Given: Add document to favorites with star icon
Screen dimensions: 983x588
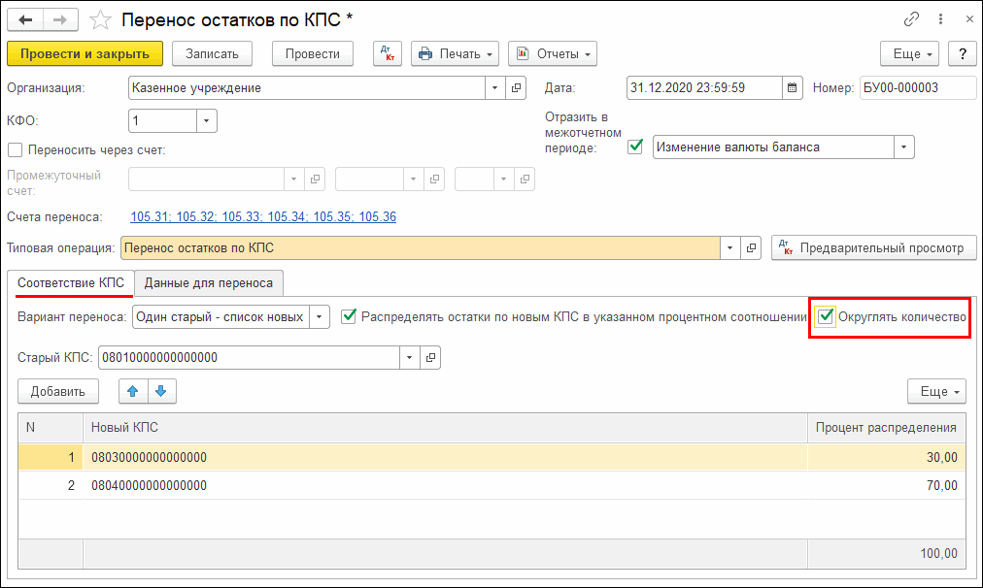Looking at the screenshot, I should coord(99,19).
